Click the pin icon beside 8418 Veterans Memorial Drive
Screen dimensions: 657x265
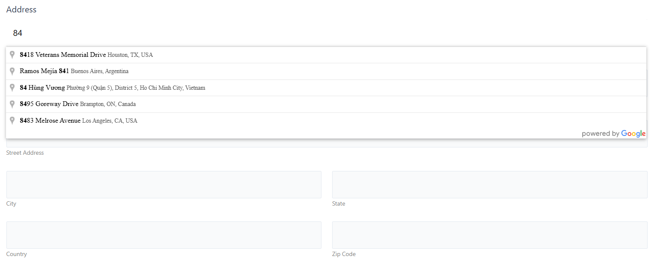pyautogui.click(x=12, y=55)
